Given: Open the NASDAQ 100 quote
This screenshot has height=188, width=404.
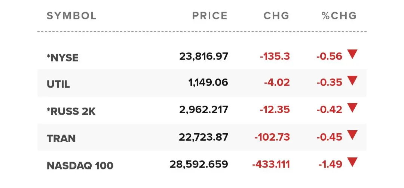Looking at the screenshot, I should (x=80, y=166).
